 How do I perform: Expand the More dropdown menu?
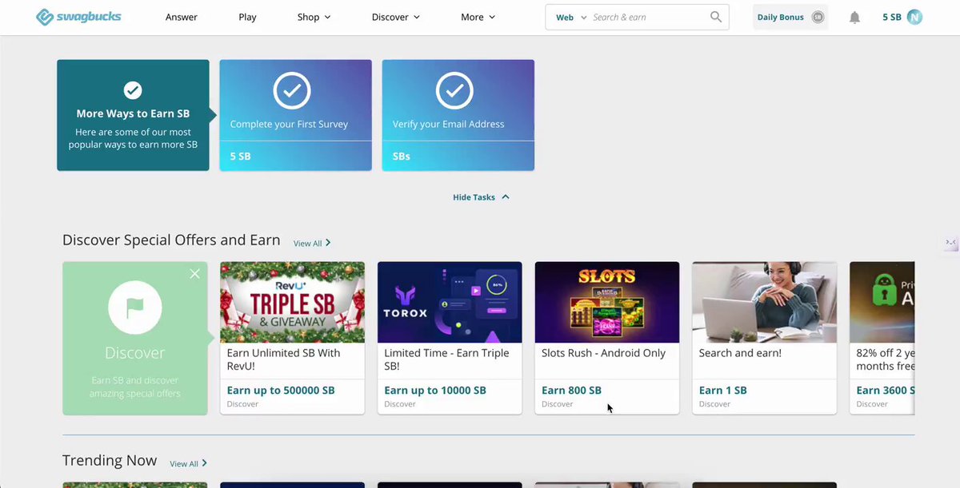tap(478, 17)
